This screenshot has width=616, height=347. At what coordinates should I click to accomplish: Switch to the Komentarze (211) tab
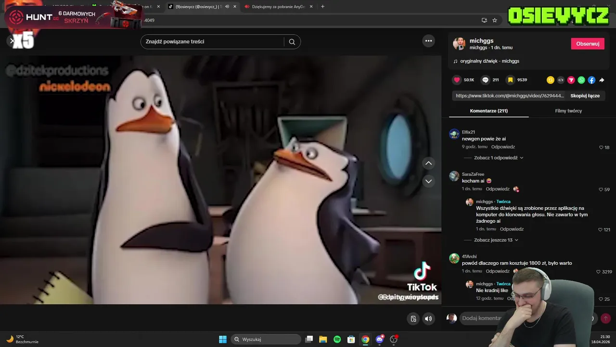point(488,111)
